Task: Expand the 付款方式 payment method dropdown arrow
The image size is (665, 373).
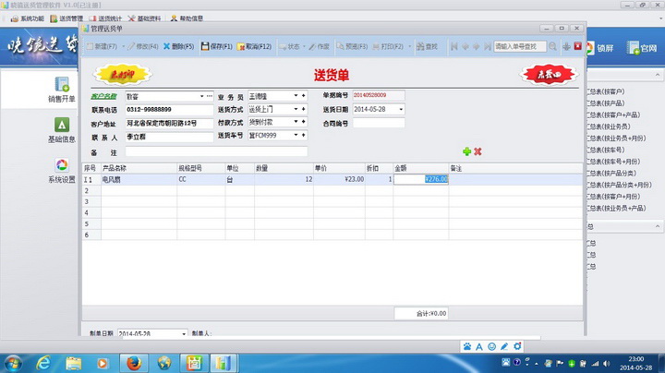Action: click(x=296, y=122)
